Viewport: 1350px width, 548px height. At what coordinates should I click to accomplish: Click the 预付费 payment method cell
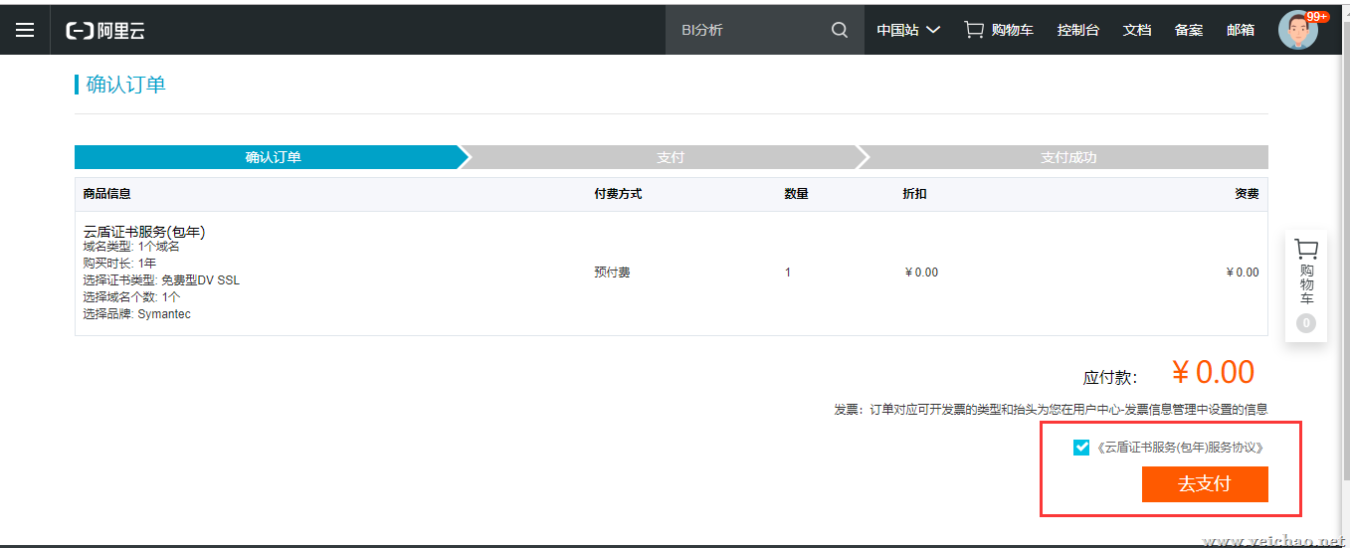(x=612, y=273)
